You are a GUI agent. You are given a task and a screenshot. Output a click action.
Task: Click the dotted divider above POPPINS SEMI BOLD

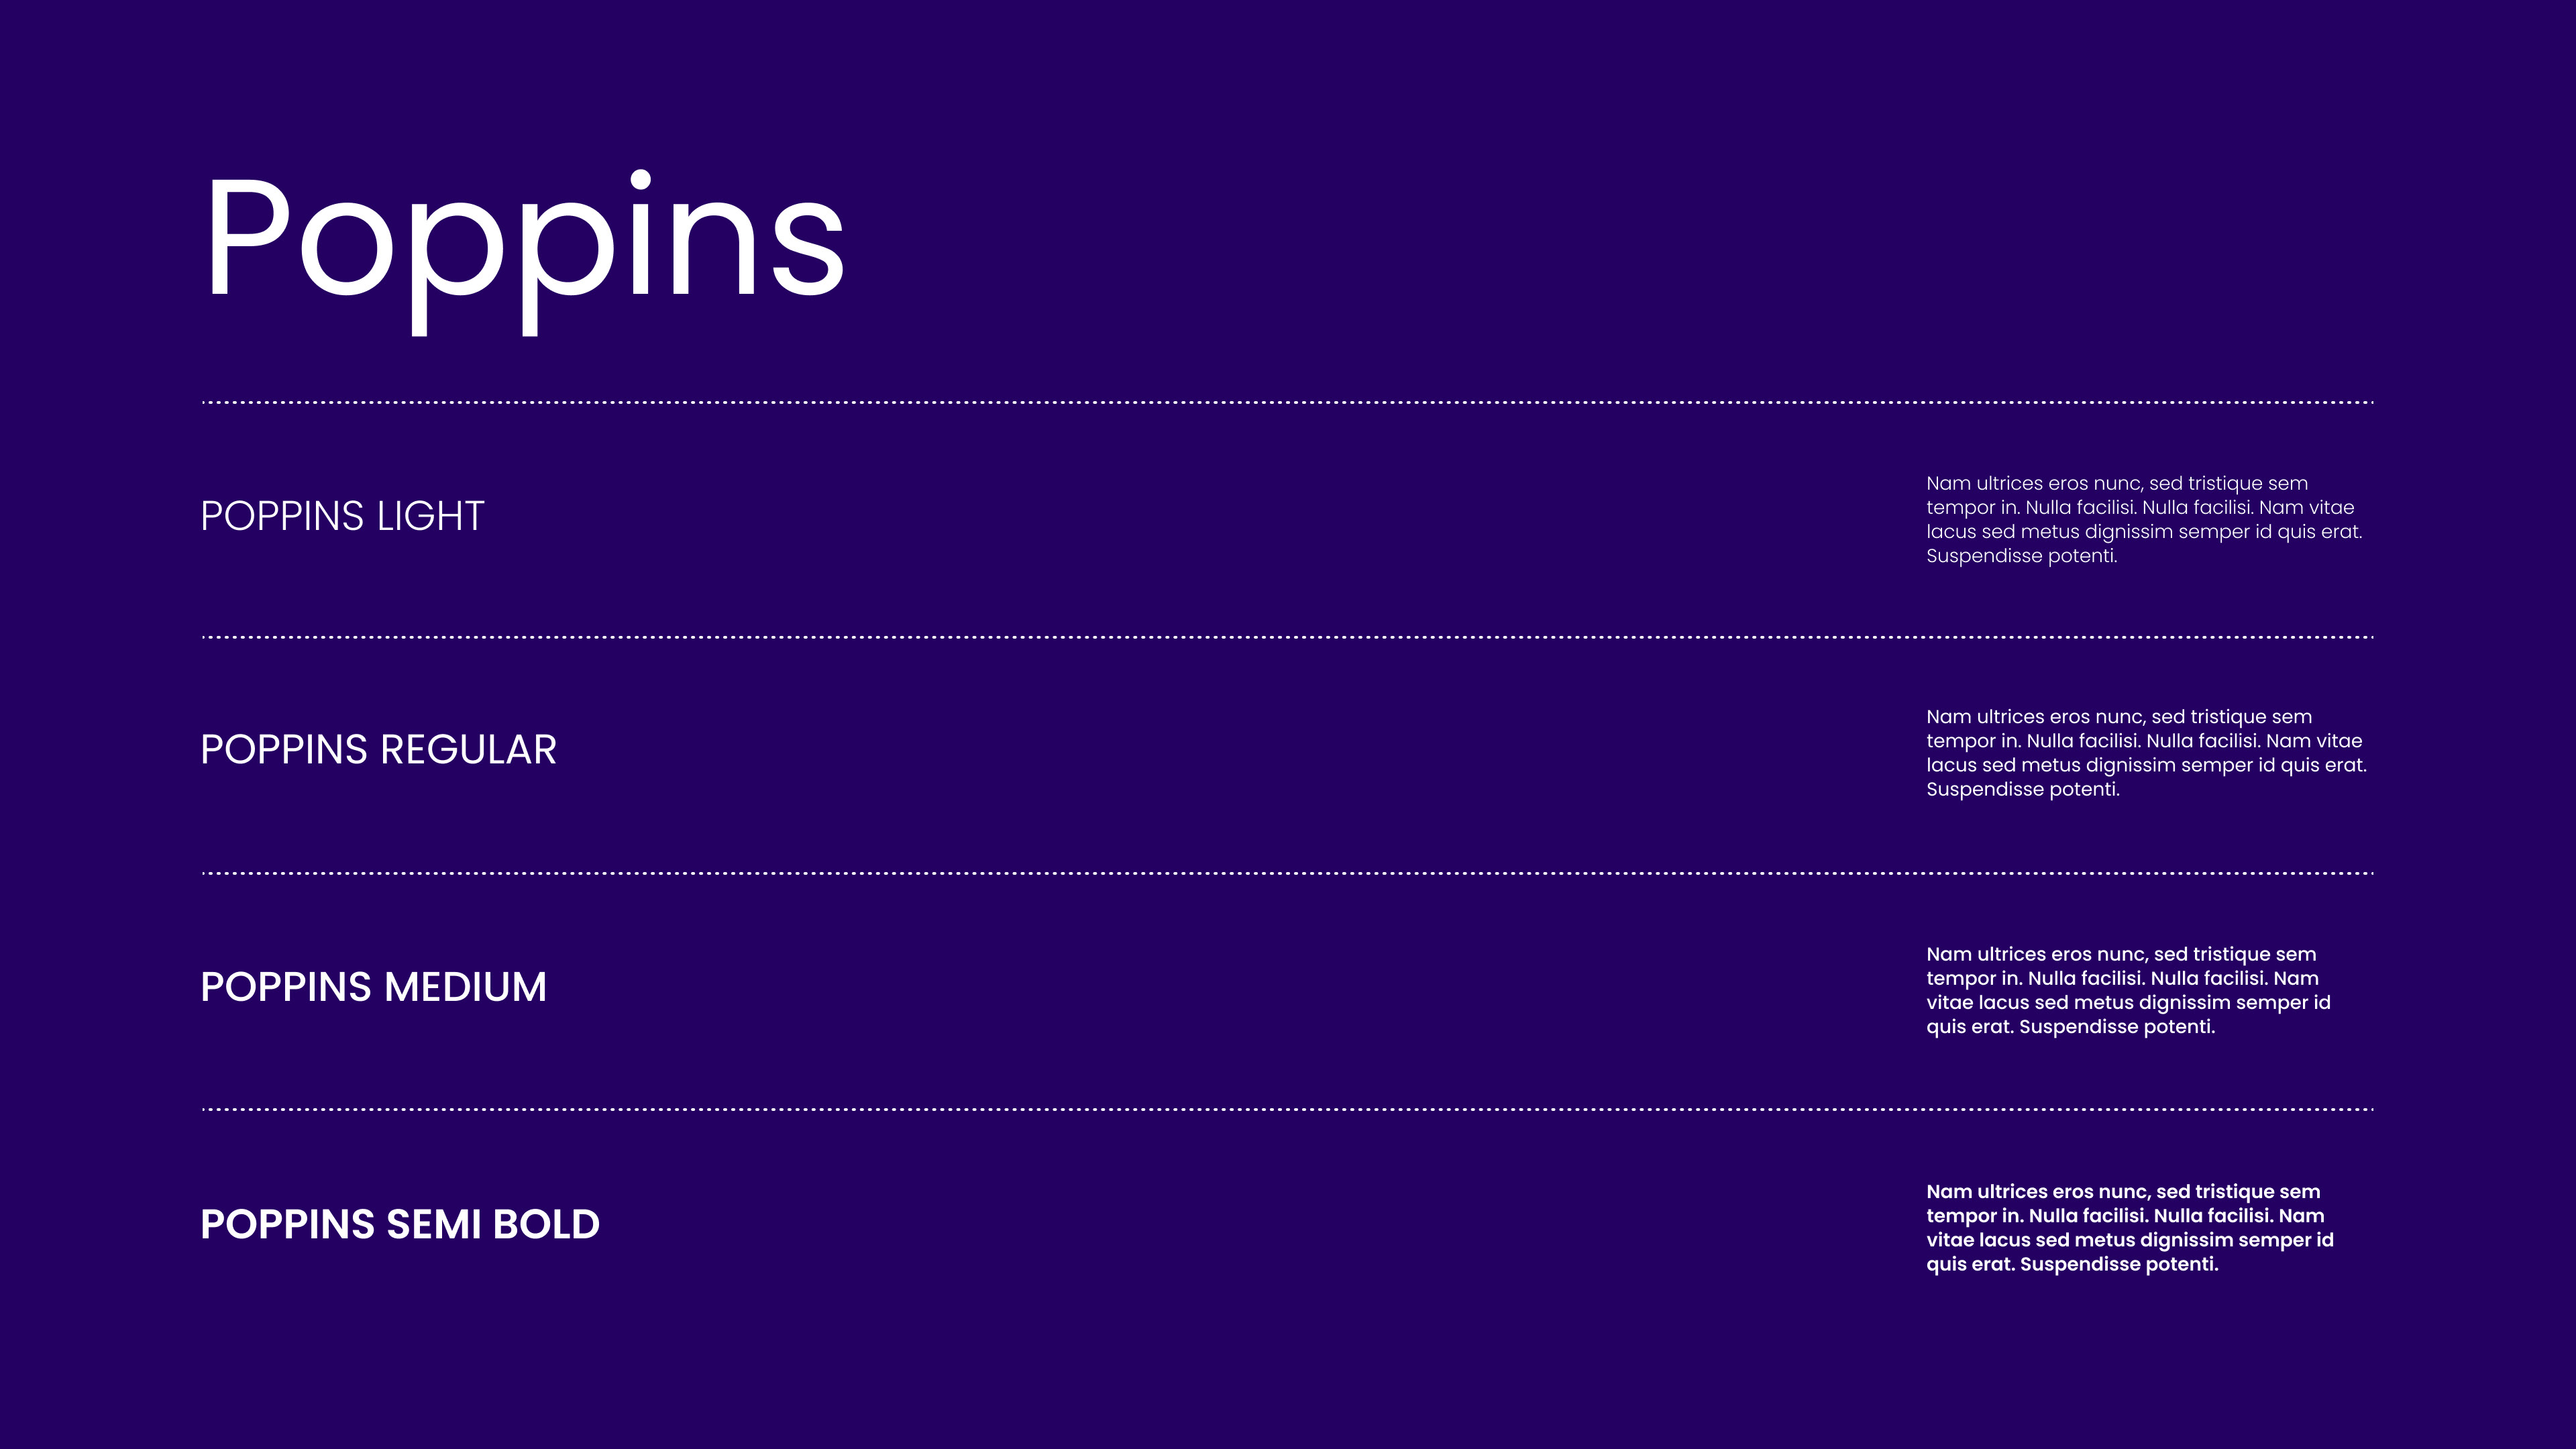1288,1109
